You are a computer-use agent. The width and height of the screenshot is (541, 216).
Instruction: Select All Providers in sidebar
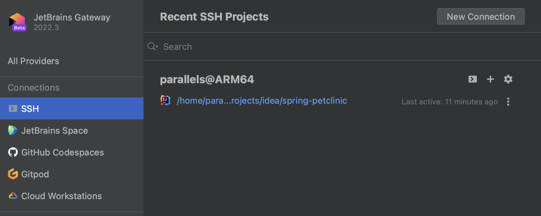click(34, 61)
